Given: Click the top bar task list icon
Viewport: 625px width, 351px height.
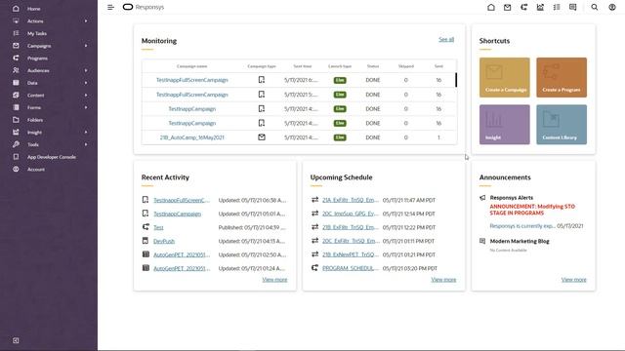Looking at the screenshot, I should (x=557, y=7).
